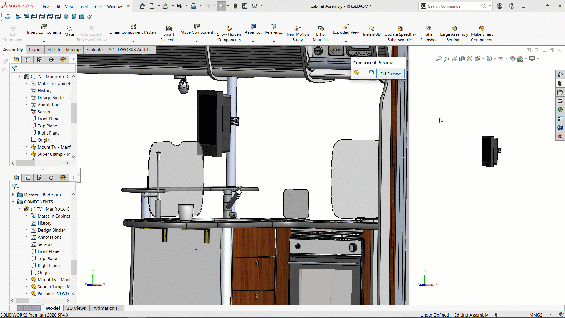This screenshot has height=318, width=565.
Task: Click the user login account icon
Action: pos(500,6)
